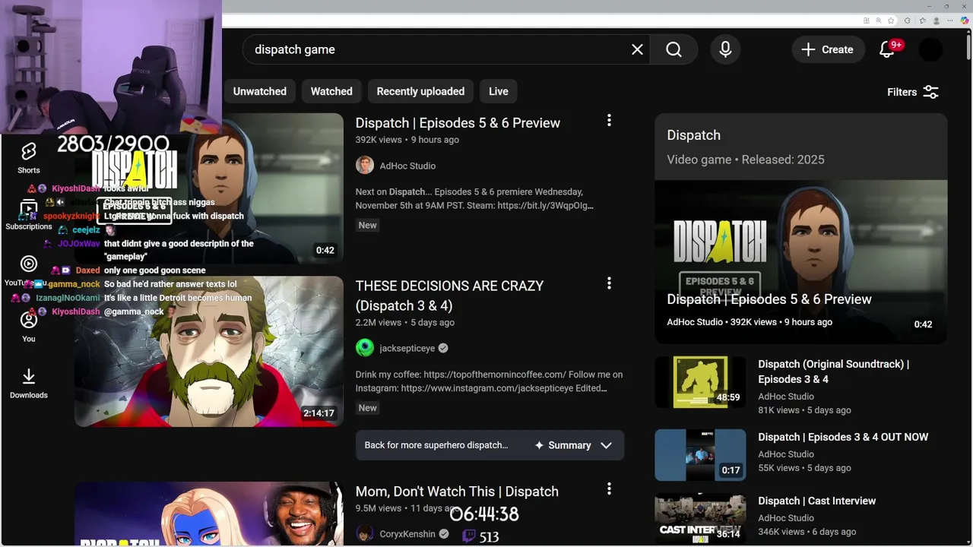
Task: Open Shorts from the sidebar
Action: pos(29,158)
